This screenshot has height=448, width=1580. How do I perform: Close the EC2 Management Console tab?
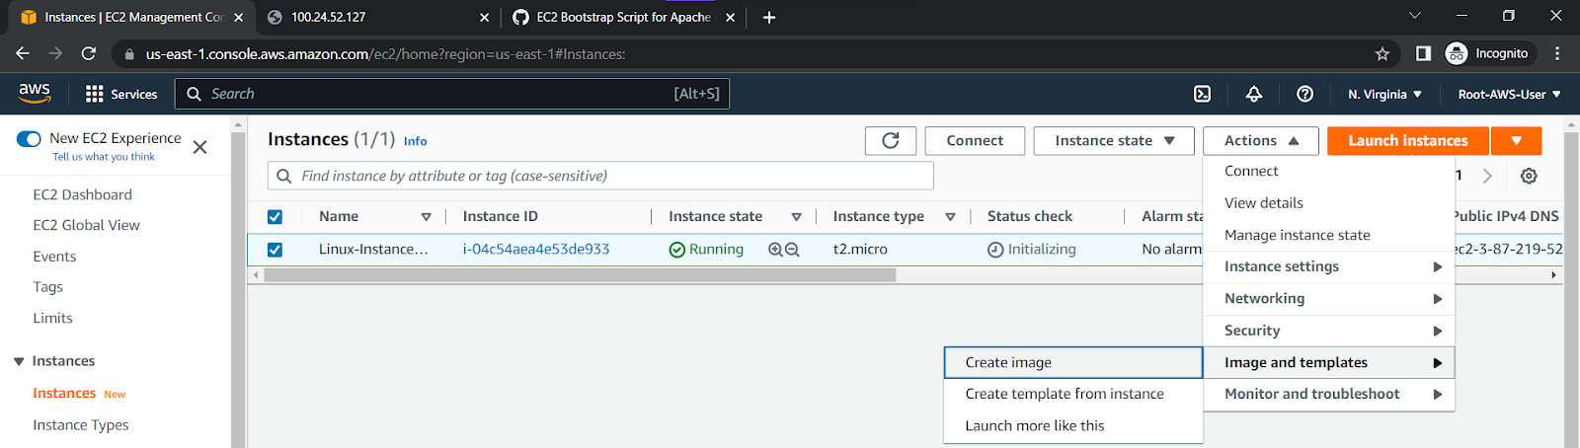coord(238,17)
